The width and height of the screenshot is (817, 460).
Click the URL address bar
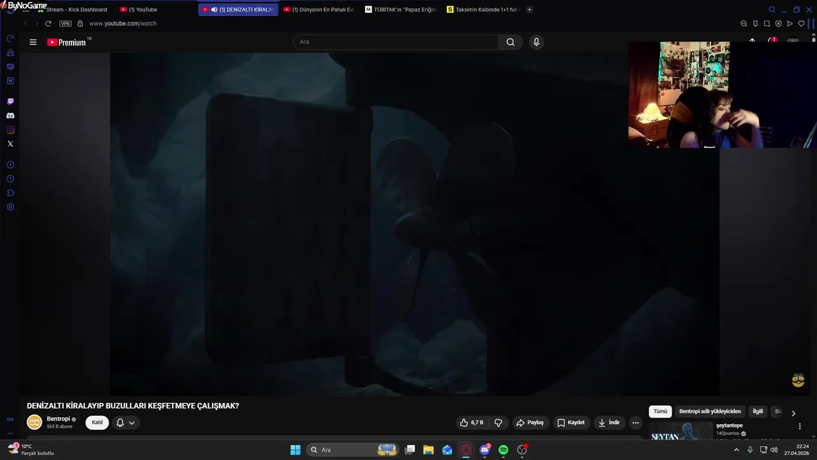[x=123, y=24]
